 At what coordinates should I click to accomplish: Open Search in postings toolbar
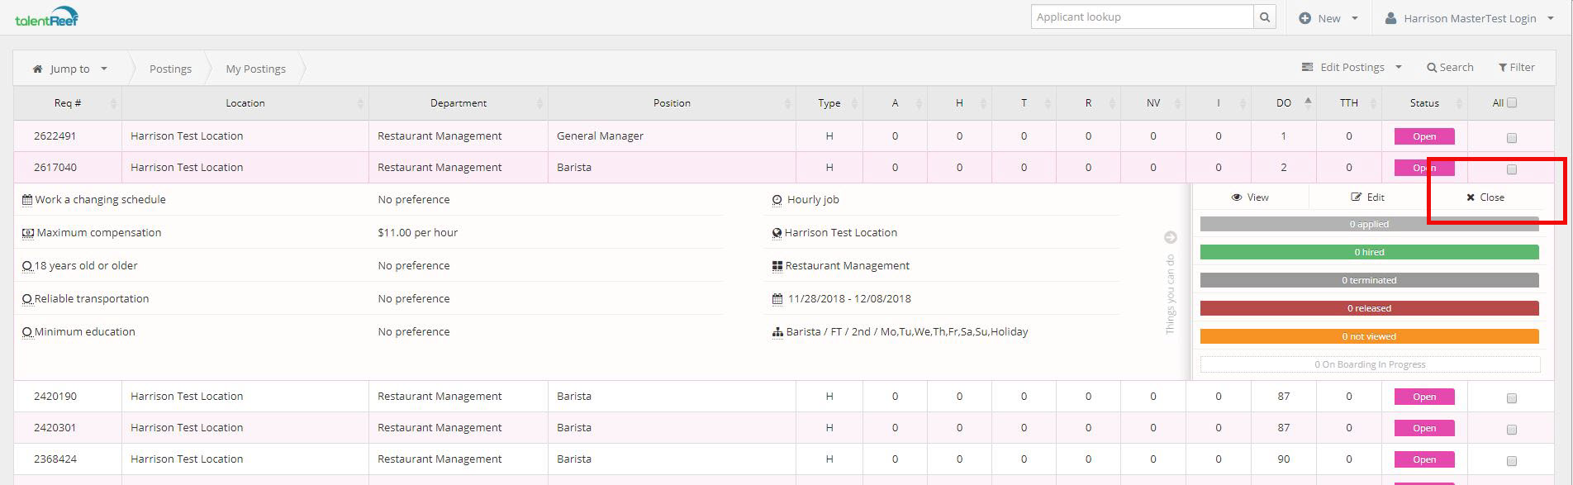coord(1450,68)
